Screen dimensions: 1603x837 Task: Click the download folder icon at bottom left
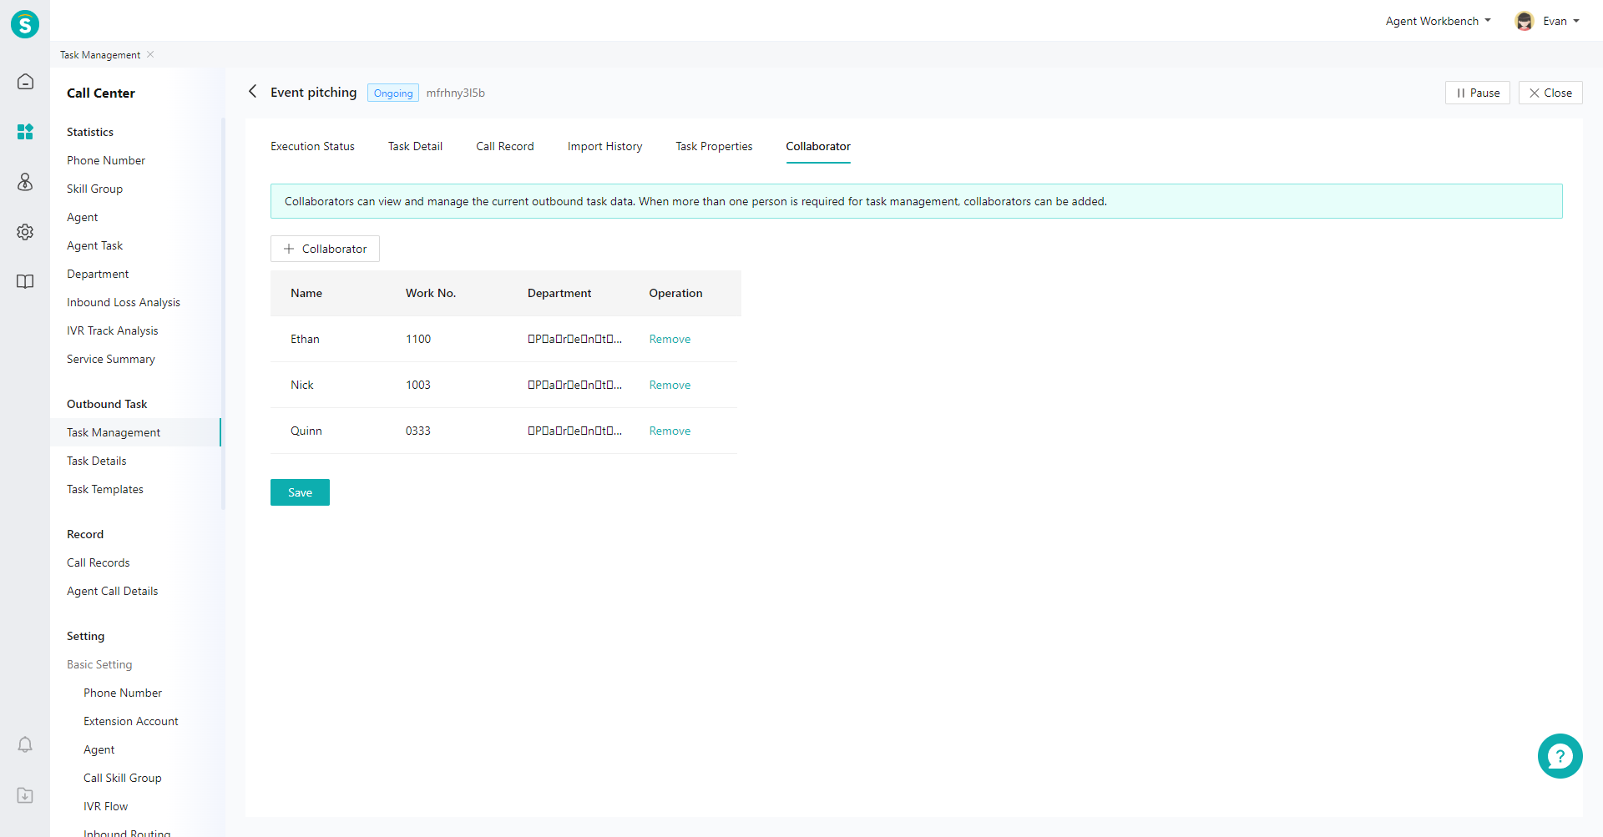coord(25,795)
